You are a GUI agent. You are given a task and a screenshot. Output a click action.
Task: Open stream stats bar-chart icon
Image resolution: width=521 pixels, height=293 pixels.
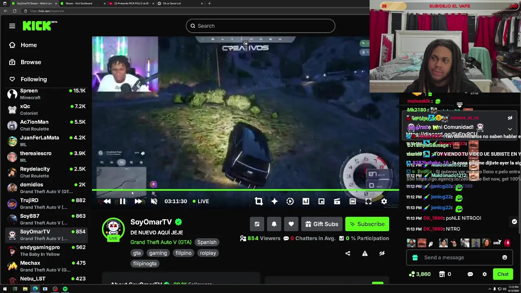coord(306,201)
